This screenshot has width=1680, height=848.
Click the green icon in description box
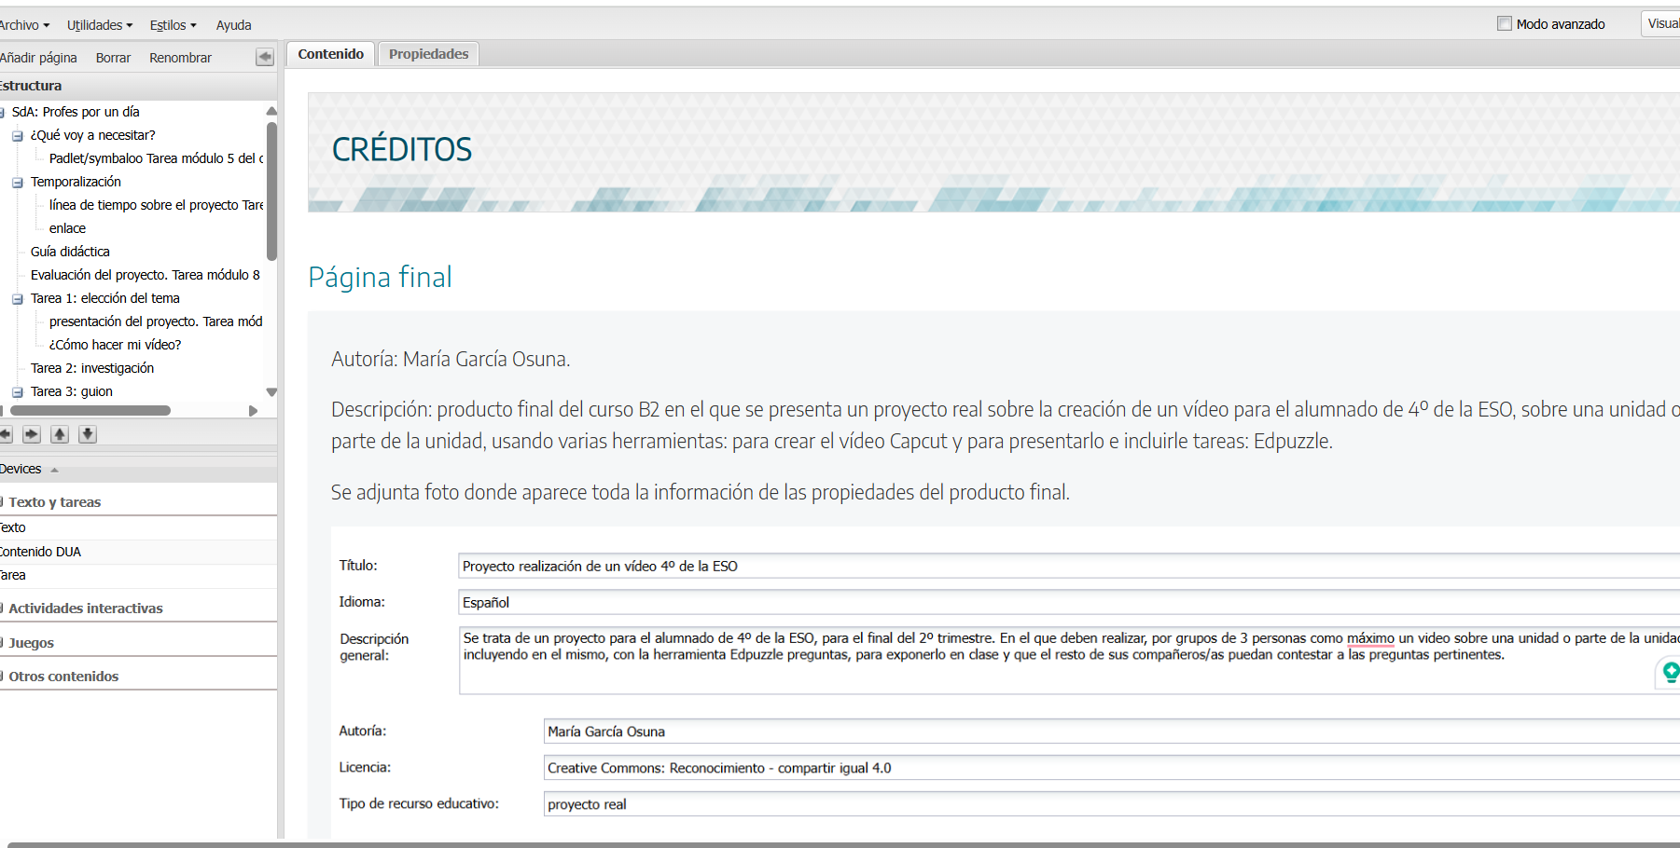[1670, 671]
